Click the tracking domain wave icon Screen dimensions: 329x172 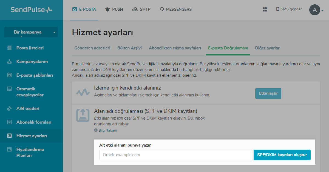click(83, 92)
